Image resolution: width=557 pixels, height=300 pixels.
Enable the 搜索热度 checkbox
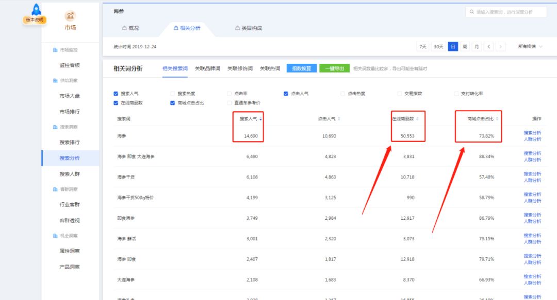tap(173, 94)
